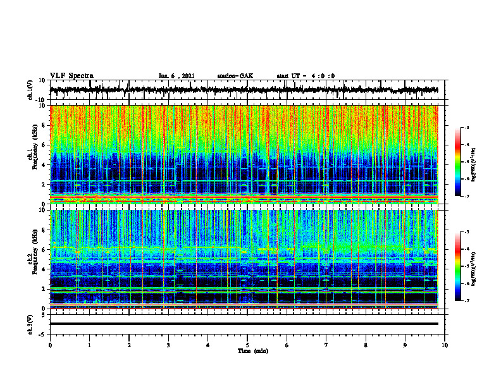The height and width of the screenshot is (387, 501).
Task: Click time axis tick label "2"
Action: (129, 345)
